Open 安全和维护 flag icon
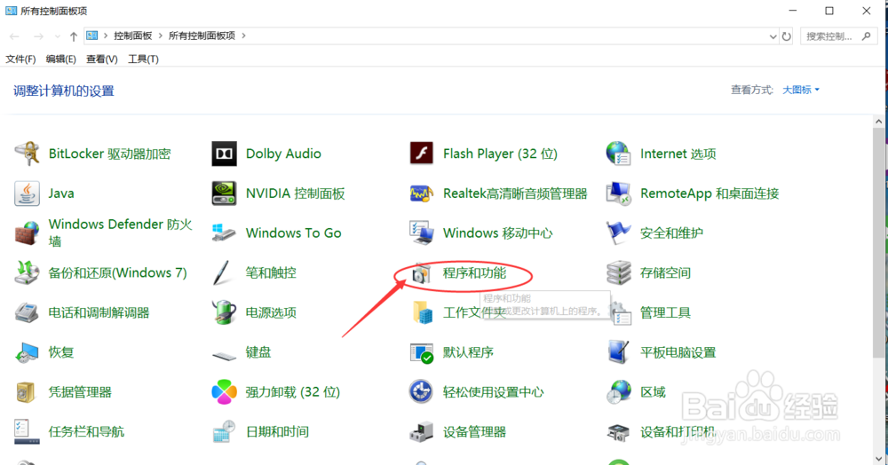888x465 pixels. [x=618, y=233]
